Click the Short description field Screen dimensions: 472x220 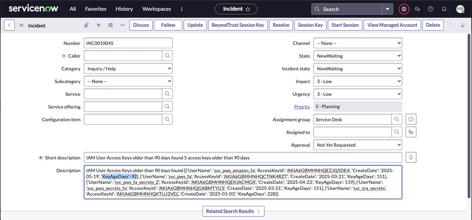click(243, 157)
